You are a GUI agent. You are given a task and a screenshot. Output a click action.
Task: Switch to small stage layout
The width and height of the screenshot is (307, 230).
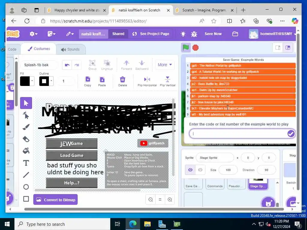pyautogui.click(x=278, y=48)
